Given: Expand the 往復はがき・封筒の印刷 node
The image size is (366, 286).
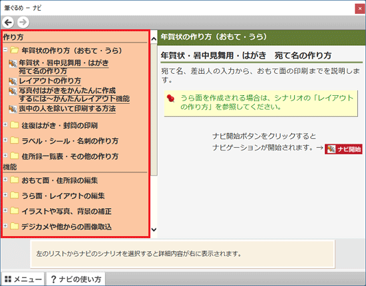Looking at the screenshot, I should 5,124.
